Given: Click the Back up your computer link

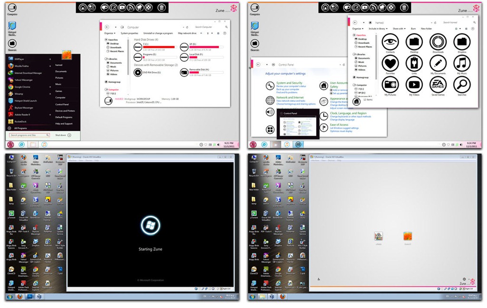Looking at the screenshot, I should (288, 89).
